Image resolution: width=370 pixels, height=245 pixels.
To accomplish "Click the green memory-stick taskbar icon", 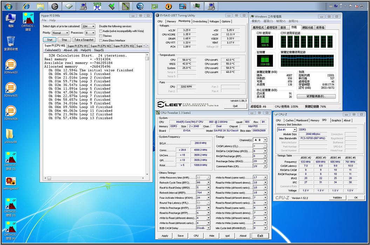I will click(125, 6).
